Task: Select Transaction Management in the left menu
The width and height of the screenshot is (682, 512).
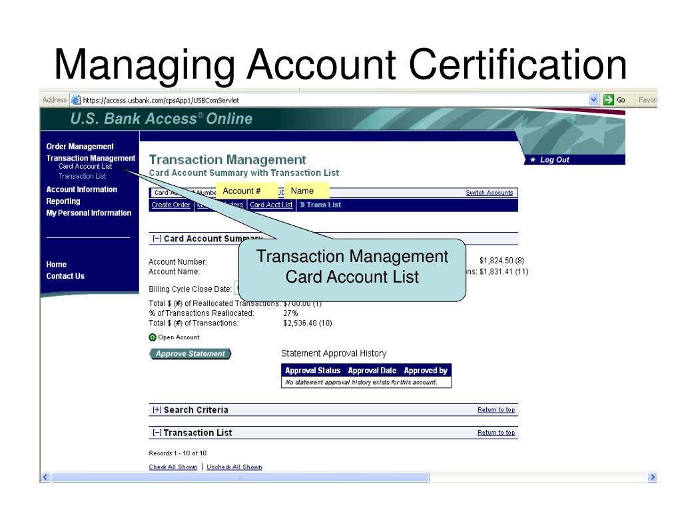Action: pyautogui.click(x=91, y=158)
